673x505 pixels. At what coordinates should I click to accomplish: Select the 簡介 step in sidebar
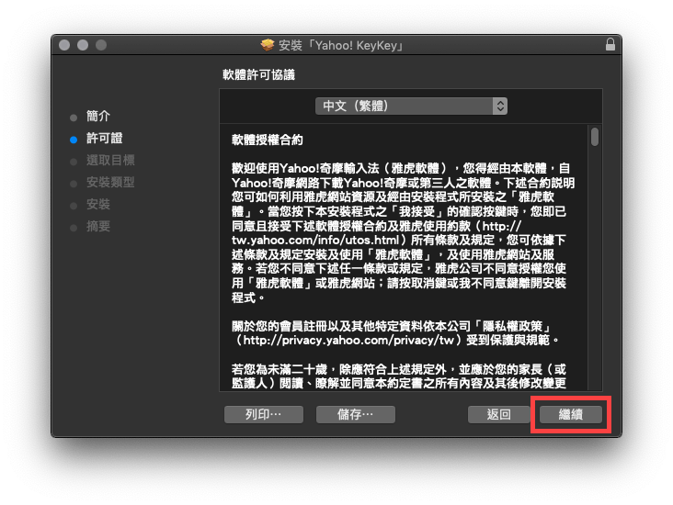coord(98,117)
